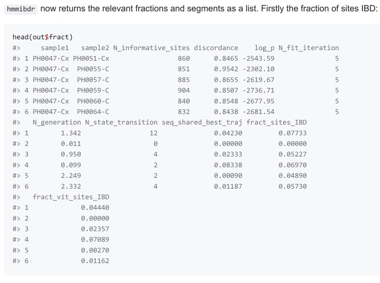
Task: Click the seq_shared_best_traj column header
Action: [202, 122]
